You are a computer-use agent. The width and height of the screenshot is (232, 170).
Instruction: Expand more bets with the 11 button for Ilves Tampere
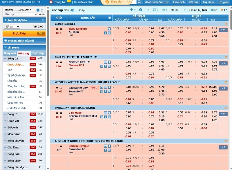point(223,30)
